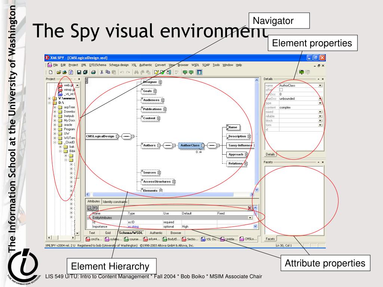Switch to the Identity constraints tab
This screenshot has width=383, height=287.
click(115, 201)
